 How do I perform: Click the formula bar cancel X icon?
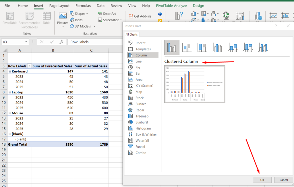(x=42, y=42)
